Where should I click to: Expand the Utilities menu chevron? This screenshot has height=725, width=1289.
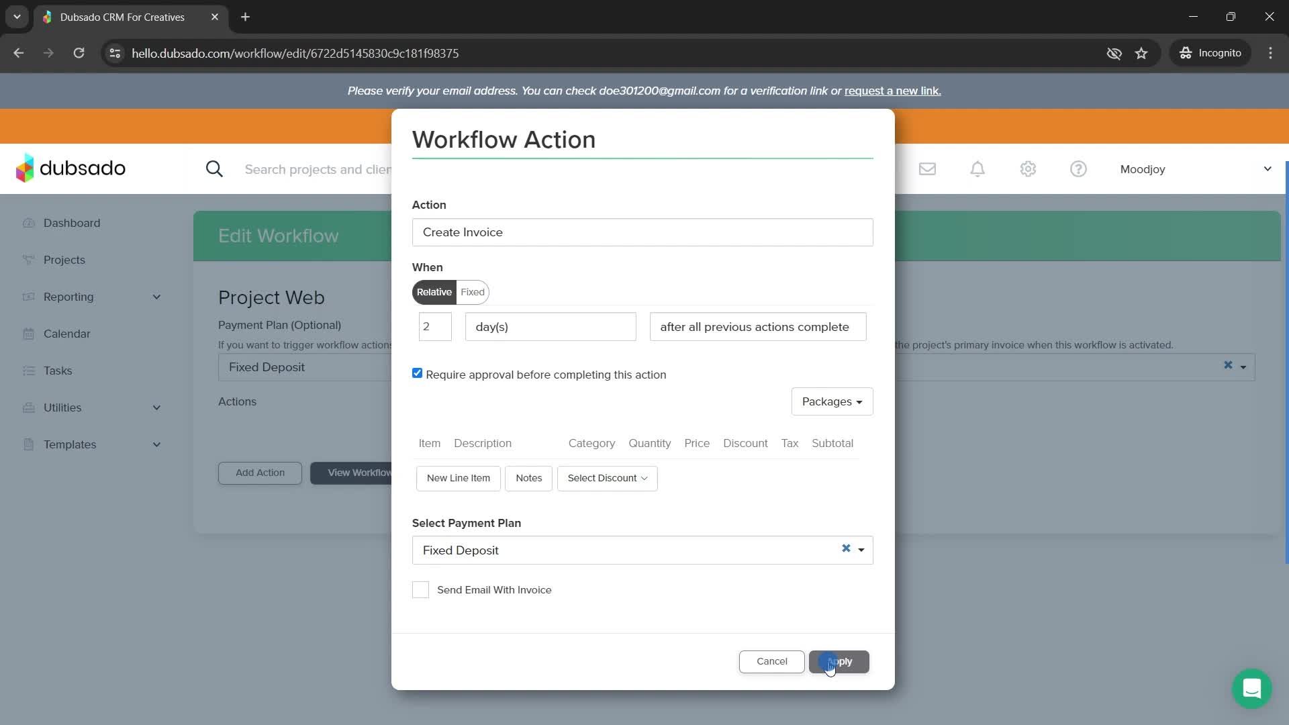coord(156,407)
